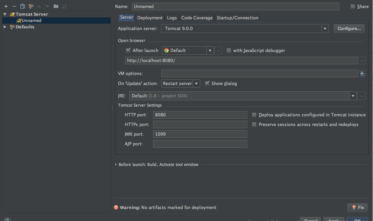This screenshot has height=221, width=373.
Task: Add a new run configuration
Action: click(x=6, y=6)
